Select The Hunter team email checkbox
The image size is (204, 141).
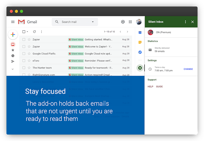tap(24, 68)
